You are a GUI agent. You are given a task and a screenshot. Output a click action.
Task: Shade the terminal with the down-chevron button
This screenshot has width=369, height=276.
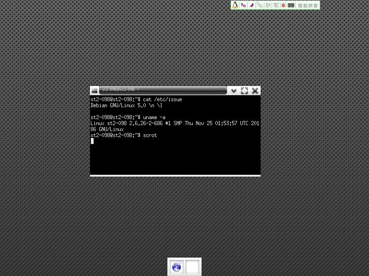[234, 91]
